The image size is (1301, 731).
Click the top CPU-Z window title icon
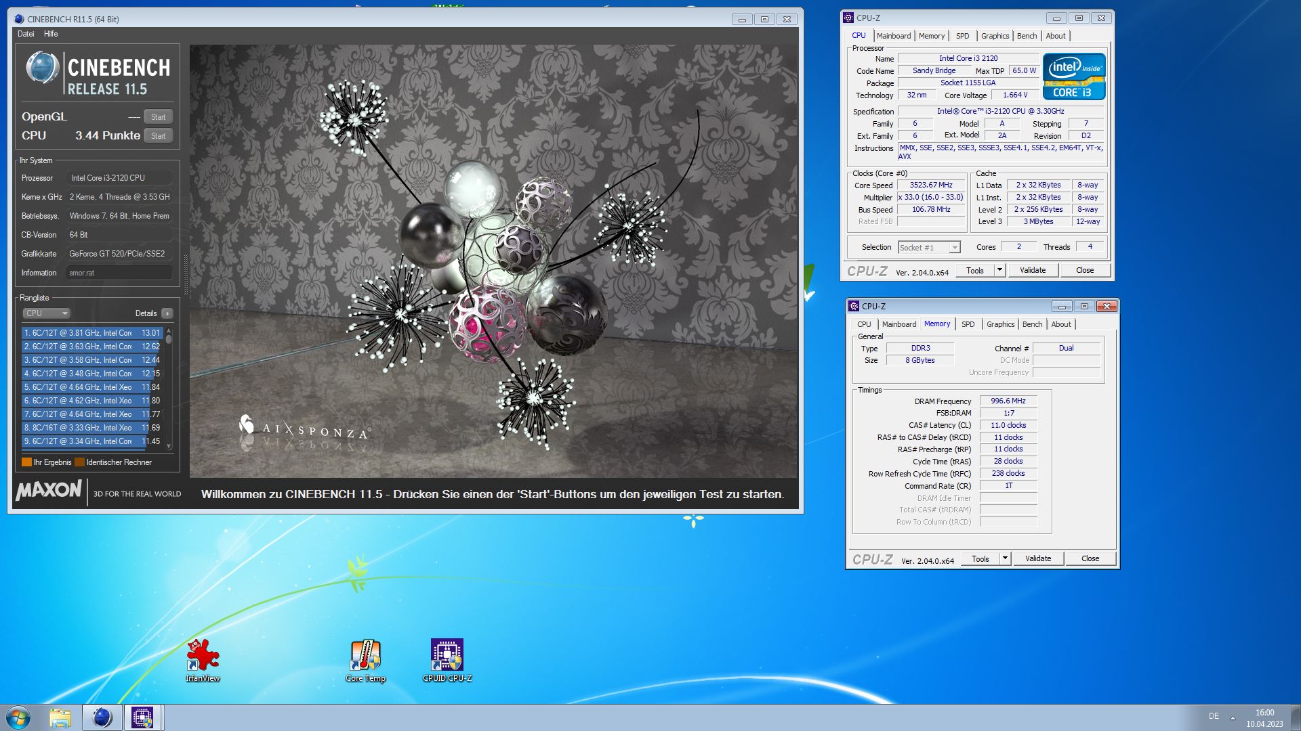pos(848,18)
